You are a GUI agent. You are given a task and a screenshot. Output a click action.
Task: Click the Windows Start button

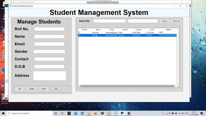[3, 113]
